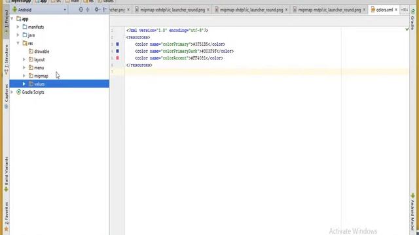Screen dimensions: 419x235
Task: Click the Collapse All icon in project toolbar
Action: (x=88, y=10)
